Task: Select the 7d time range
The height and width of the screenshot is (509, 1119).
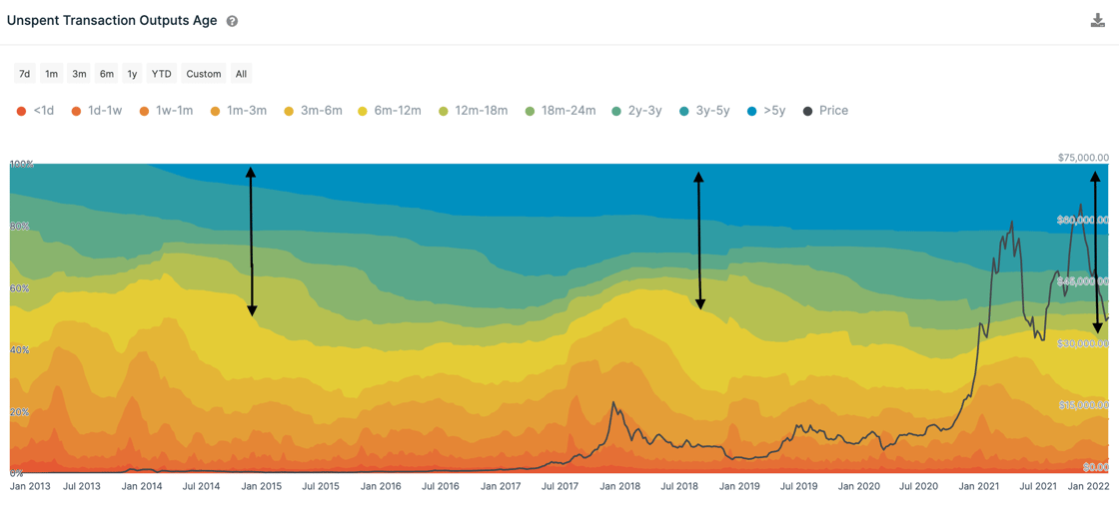Action: 25,74
